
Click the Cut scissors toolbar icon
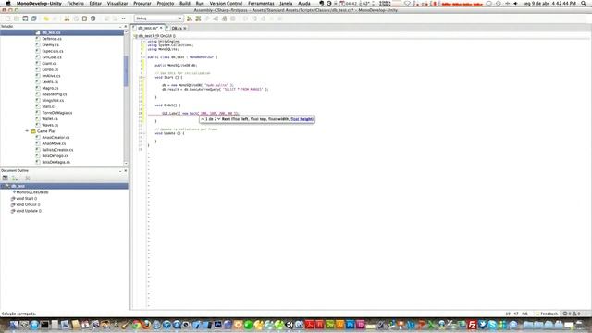pos(67,18)
